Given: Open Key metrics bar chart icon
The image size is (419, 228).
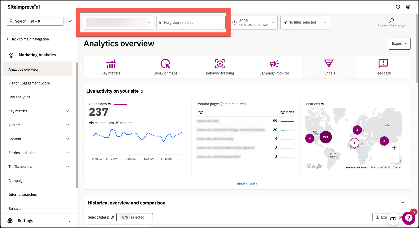Looking at the screenshot, I should pyautogui.click(x=111, y=64).
